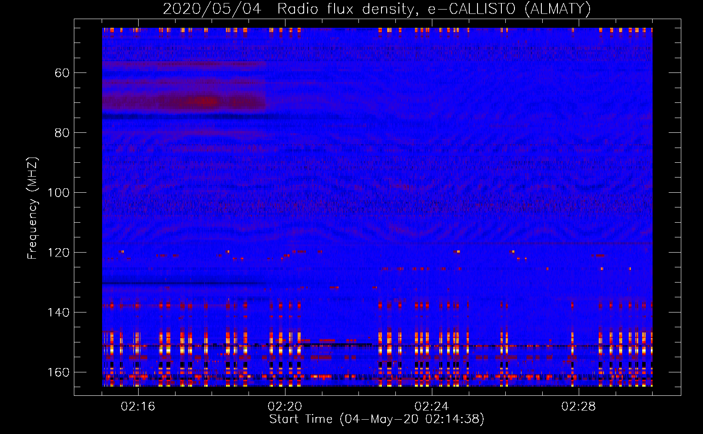Click the 100 frequency tick label

click(x=58, y=193)
